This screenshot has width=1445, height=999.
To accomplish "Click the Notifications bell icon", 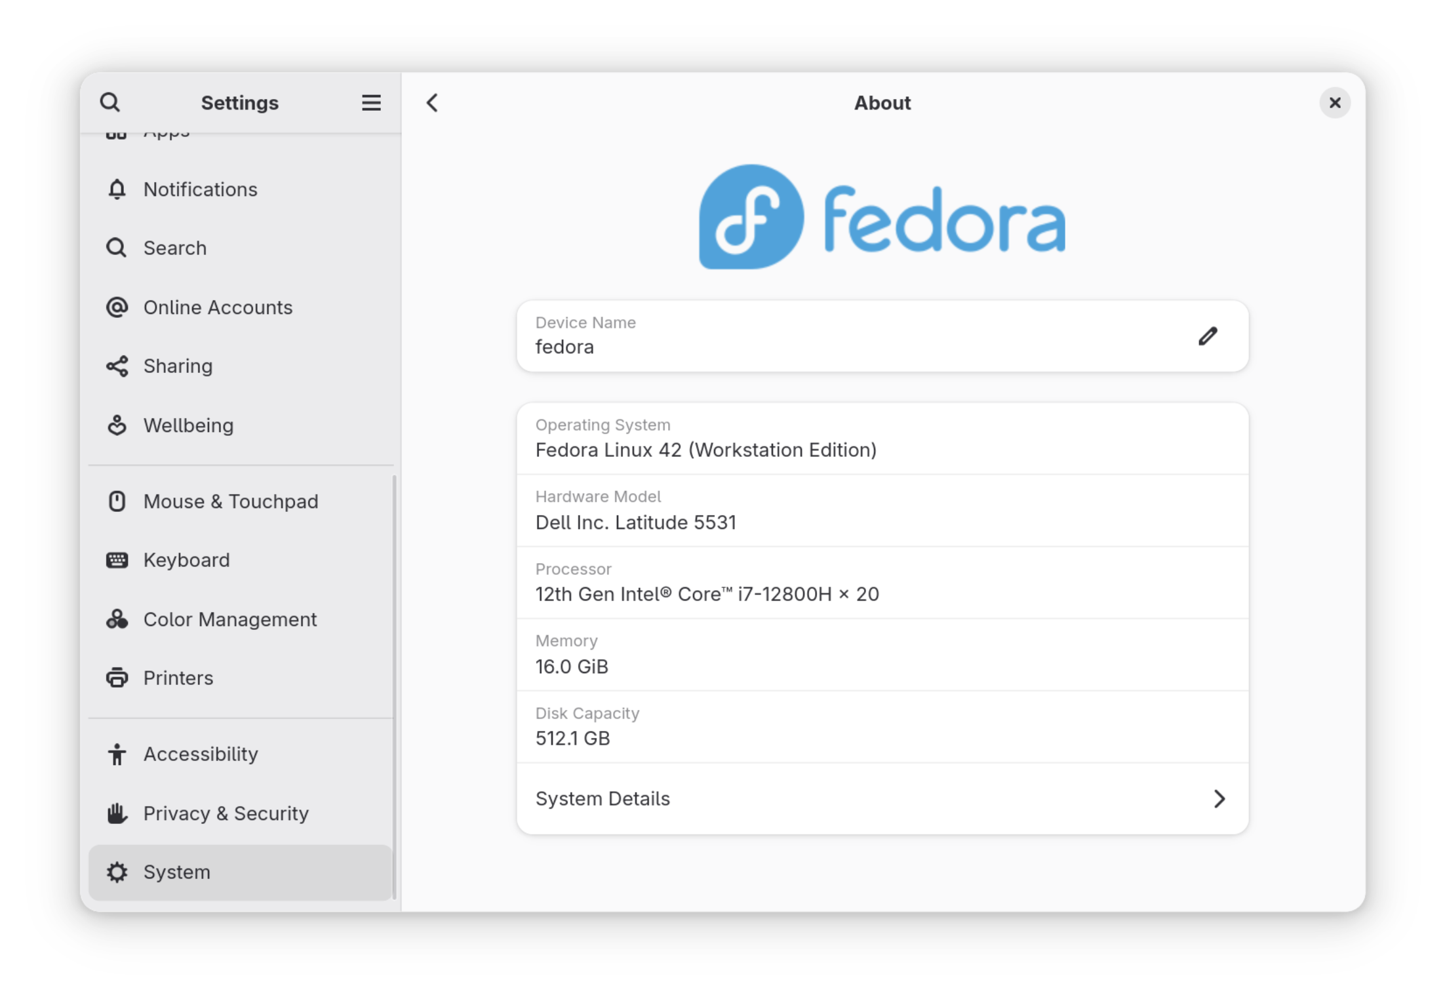I will [117, 189].
